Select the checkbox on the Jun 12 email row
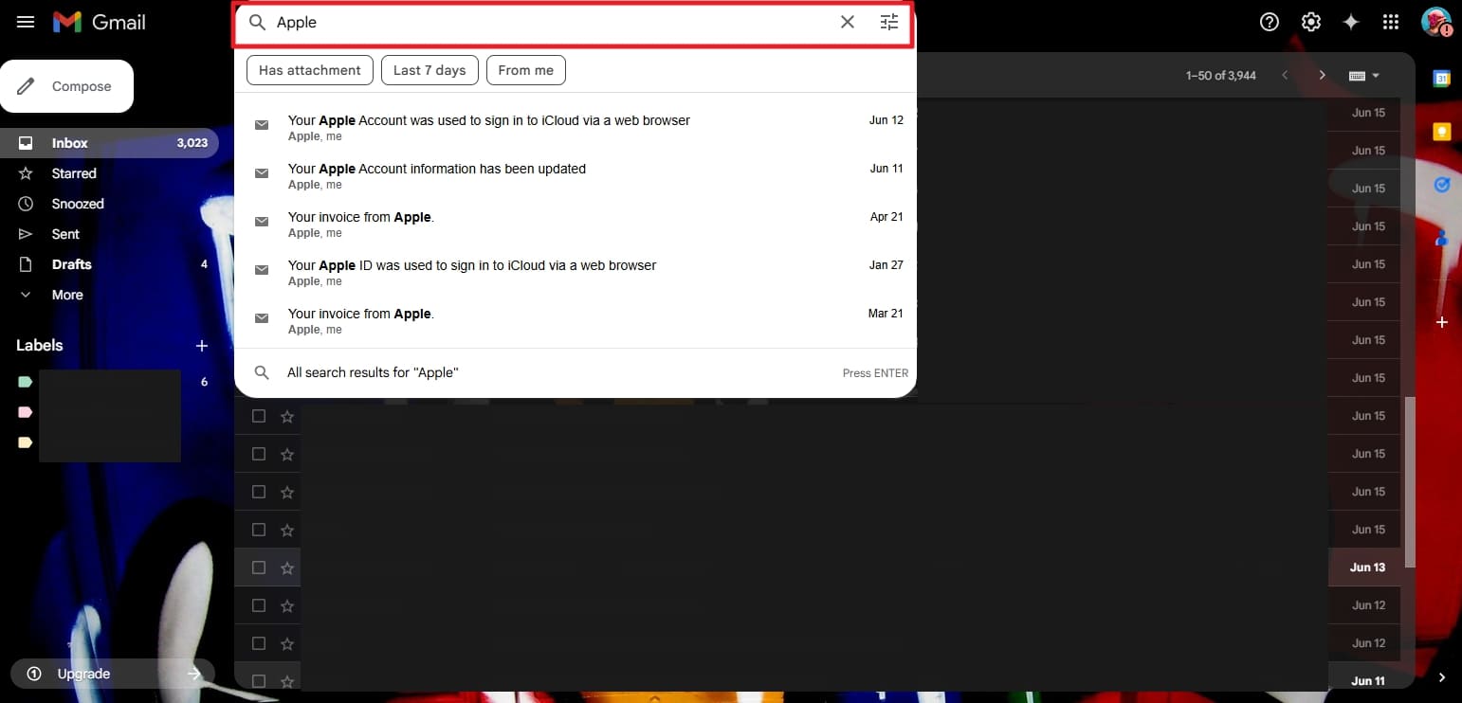The image size is (1462, 703). tap(258, 605)
